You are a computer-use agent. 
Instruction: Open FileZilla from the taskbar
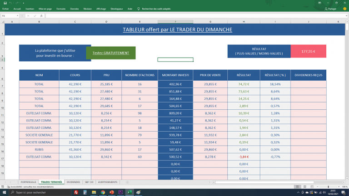pos(76,192)
